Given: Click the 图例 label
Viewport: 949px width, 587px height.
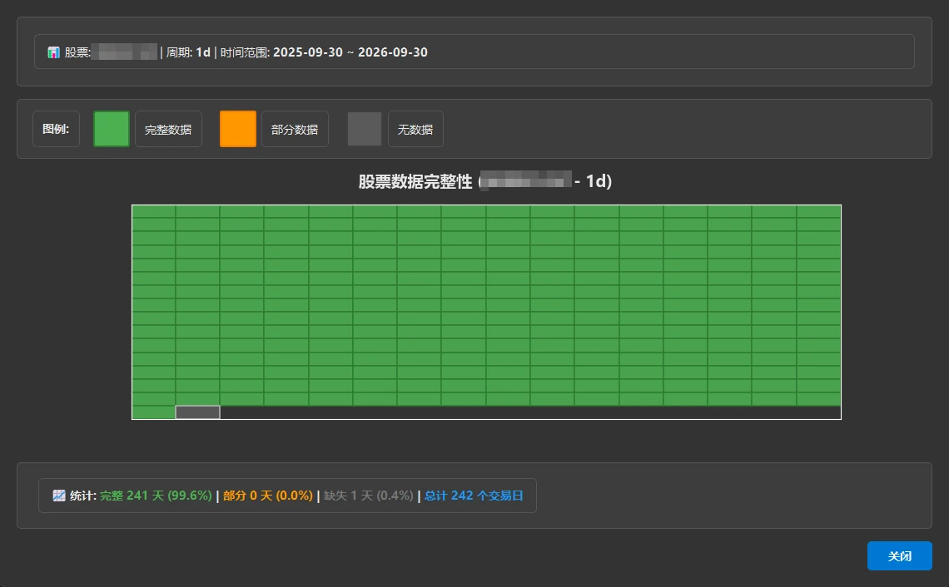Looking at the screenshot, I should click(x=56, y=129).
